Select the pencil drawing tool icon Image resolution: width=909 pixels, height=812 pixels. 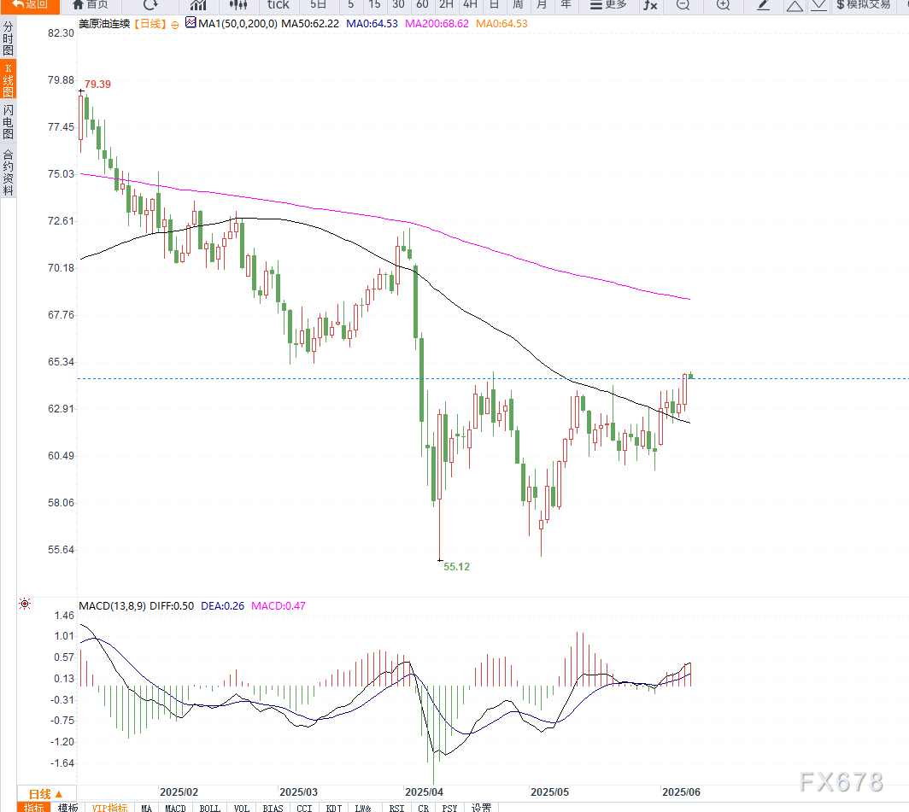point(764,4)
